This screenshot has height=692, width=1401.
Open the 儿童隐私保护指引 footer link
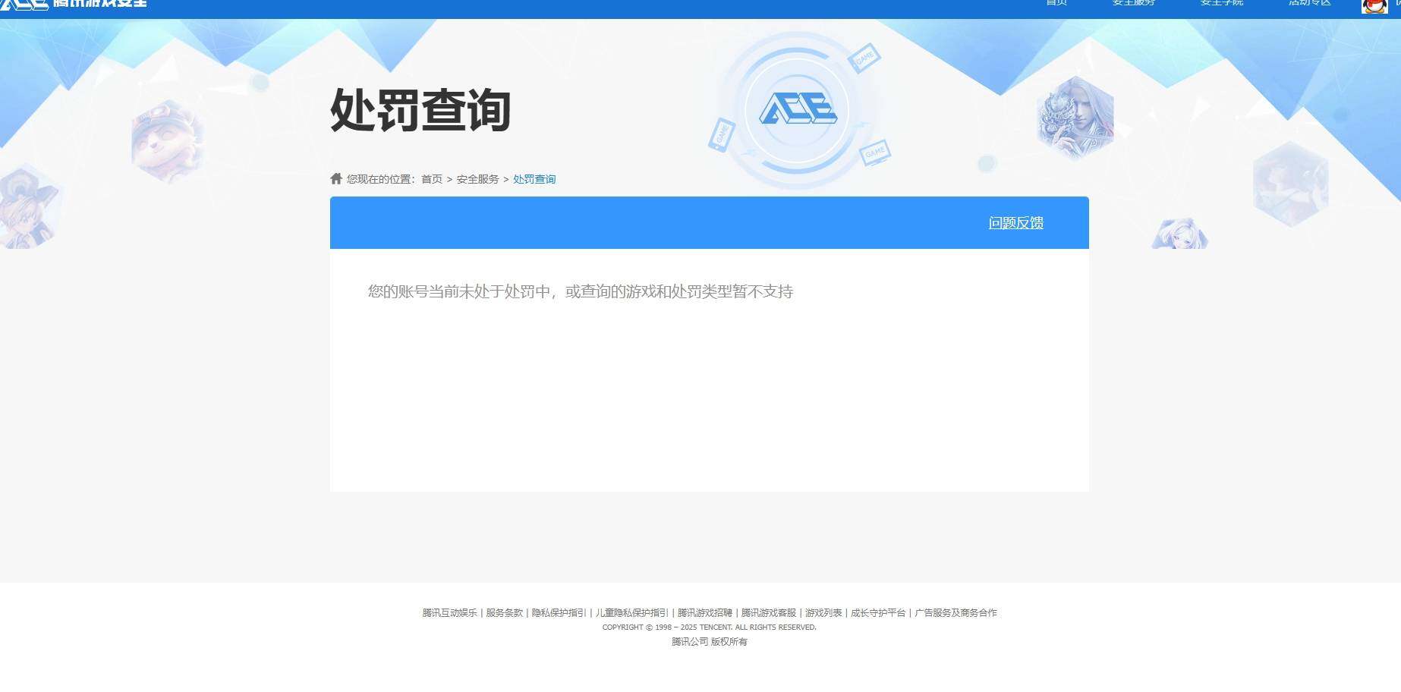(632, 613)
